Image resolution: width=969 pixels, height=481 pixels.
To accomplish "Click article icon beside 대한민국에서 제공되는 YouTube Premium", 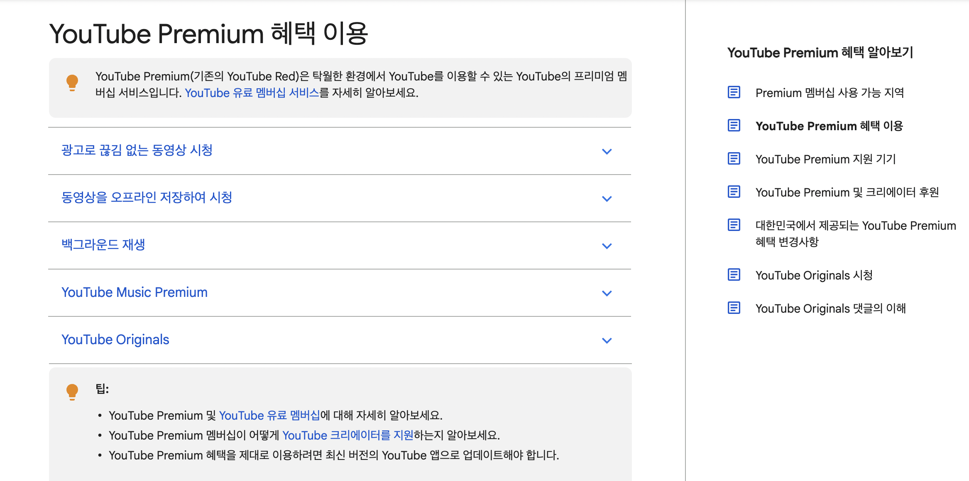I will [x=734, y=225].
